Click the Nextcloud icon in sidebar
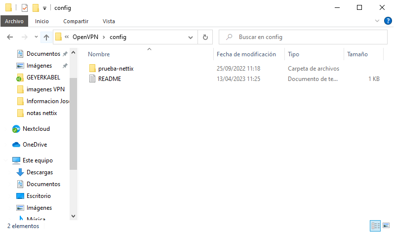This screenshot has height=232, width=394. coord(16,129)
